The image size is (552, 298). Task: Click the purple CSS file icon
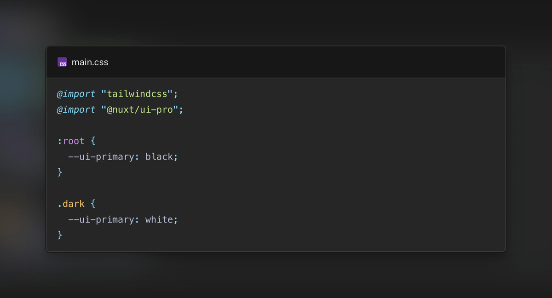pyautogui.click(x=62, y=62)
